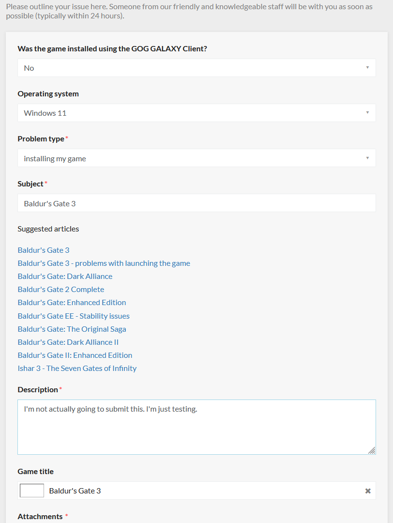
Task: Open the problems with launching the game article
Action: (104, 263)
